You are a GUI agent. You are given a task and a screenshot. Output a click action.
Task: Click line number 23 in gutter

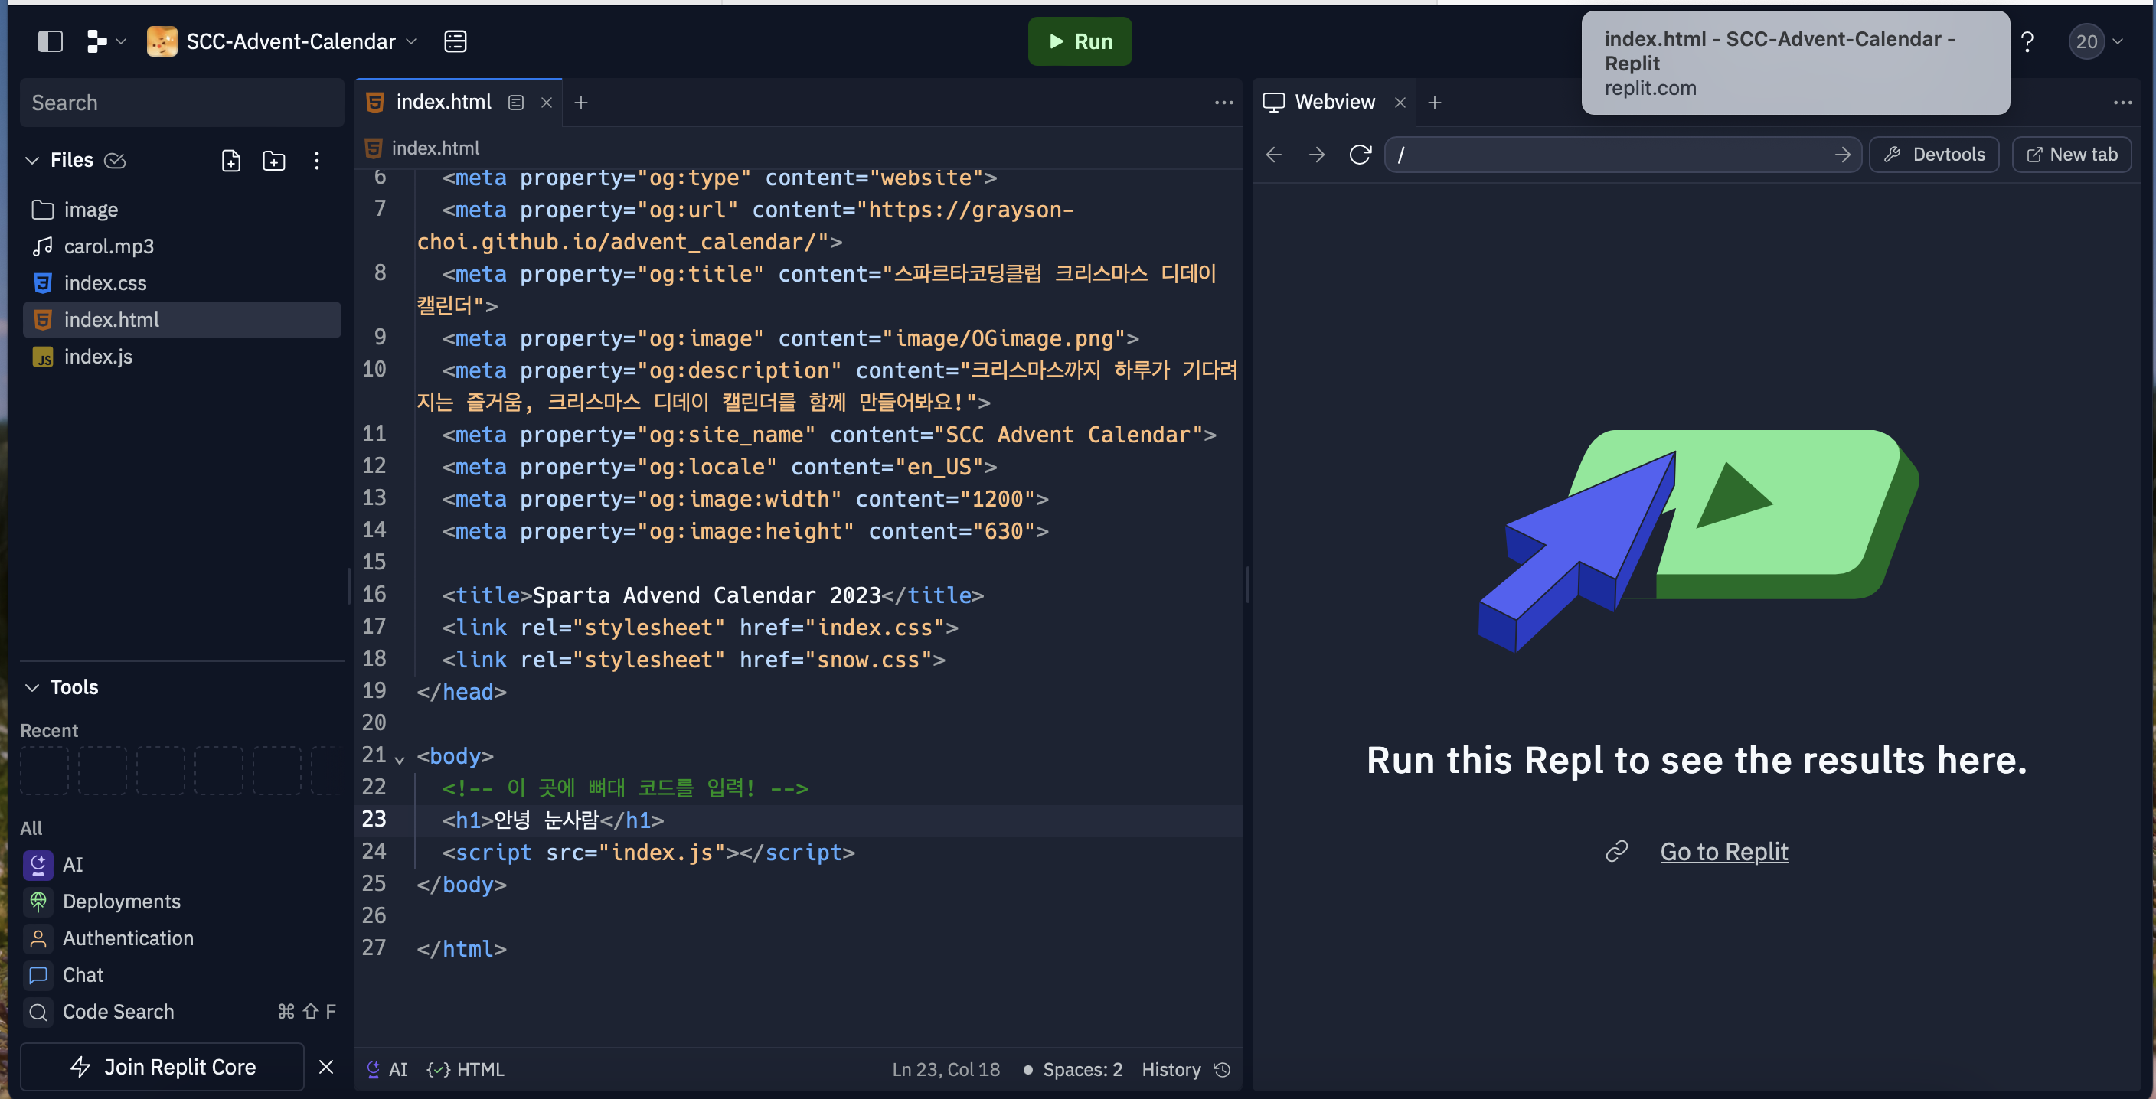tap(374, 819)
